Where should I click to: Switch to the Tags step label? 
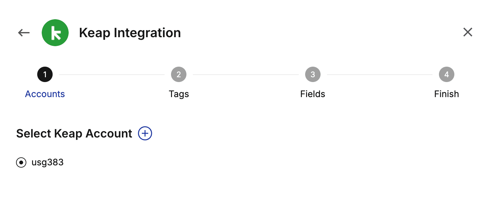[179, 94]
